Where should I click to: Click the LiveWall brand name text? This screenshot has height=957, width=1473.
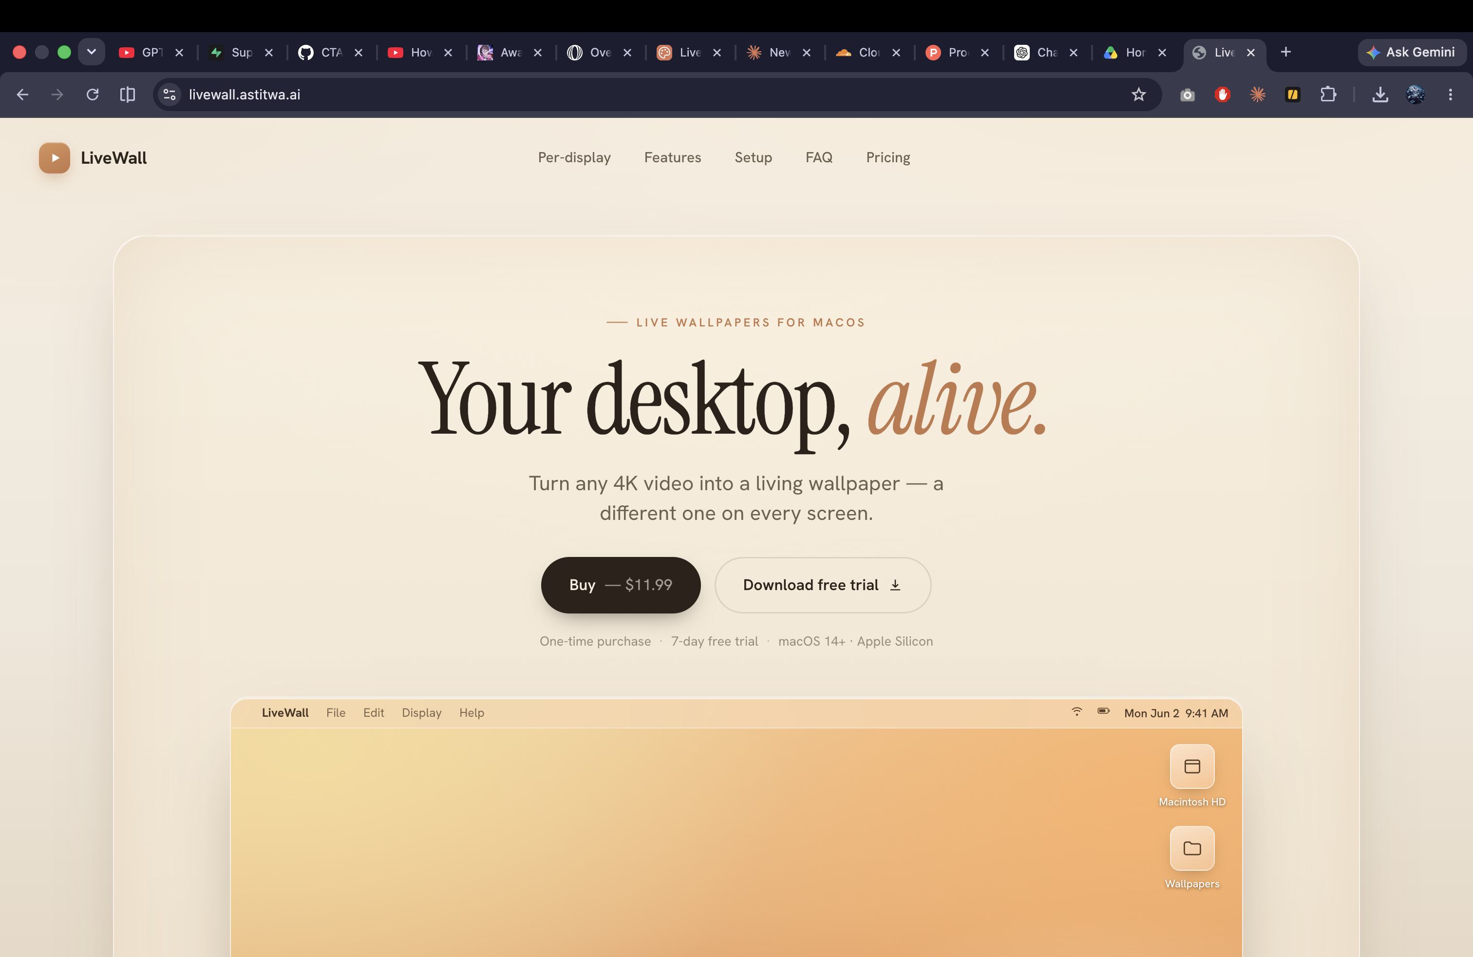114,158
